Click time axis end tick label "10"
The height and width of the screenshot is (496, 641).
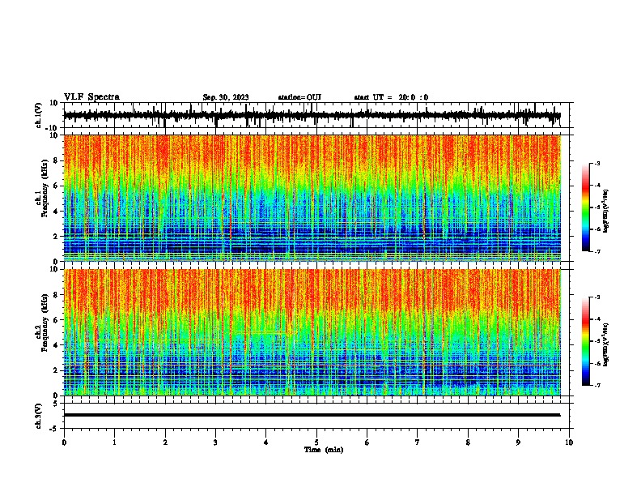tap(569, 443)
